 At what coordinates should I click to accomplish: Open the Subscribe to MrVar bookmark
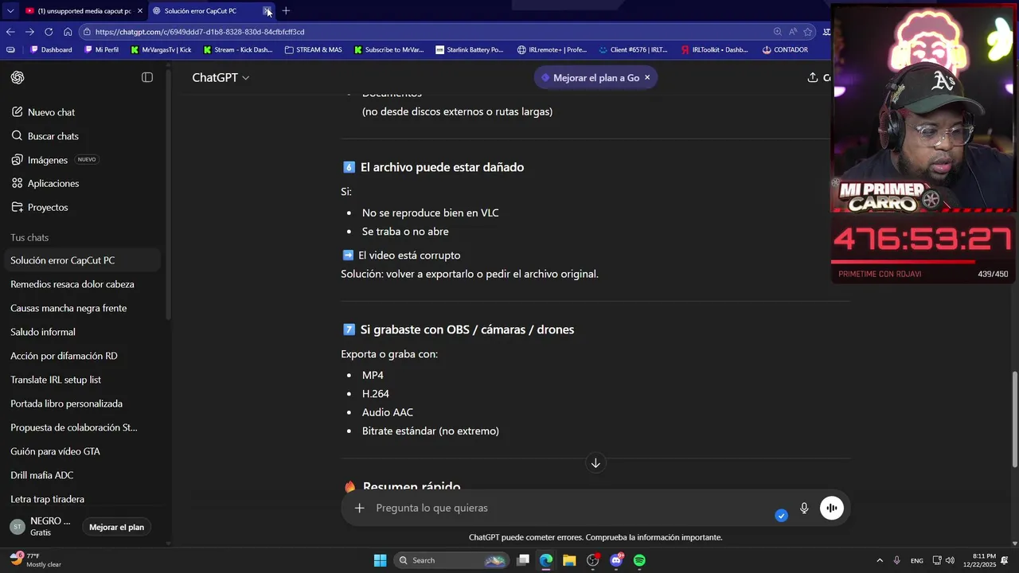coord(388,49)
